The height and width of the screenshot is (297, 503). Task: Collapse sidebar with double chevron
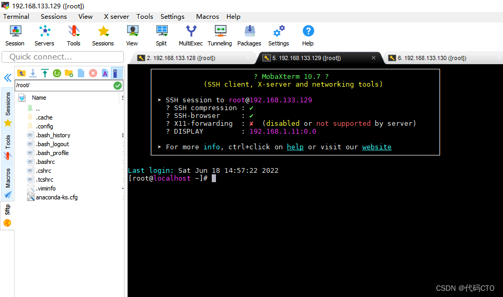(x=8, y=78)
